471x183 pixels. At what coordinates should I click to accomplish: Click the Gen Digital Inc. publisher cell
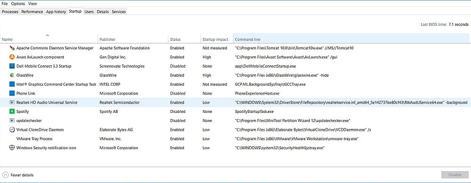point(113,57)
